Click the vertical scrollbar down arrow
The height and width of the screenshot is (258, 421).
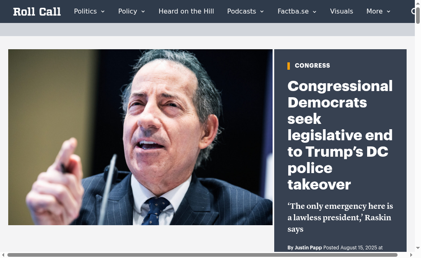[418, 248]
